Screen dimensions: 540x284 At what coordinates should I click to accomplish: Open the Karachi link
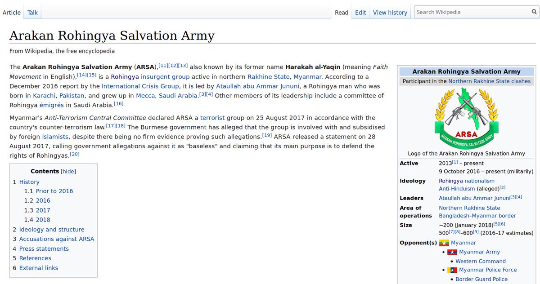point(44,96)
